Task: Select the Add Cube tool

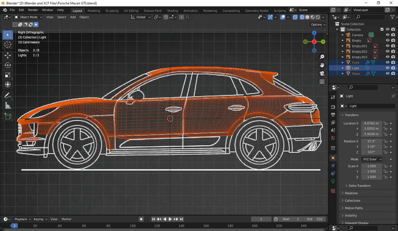Action: point(8,116)
